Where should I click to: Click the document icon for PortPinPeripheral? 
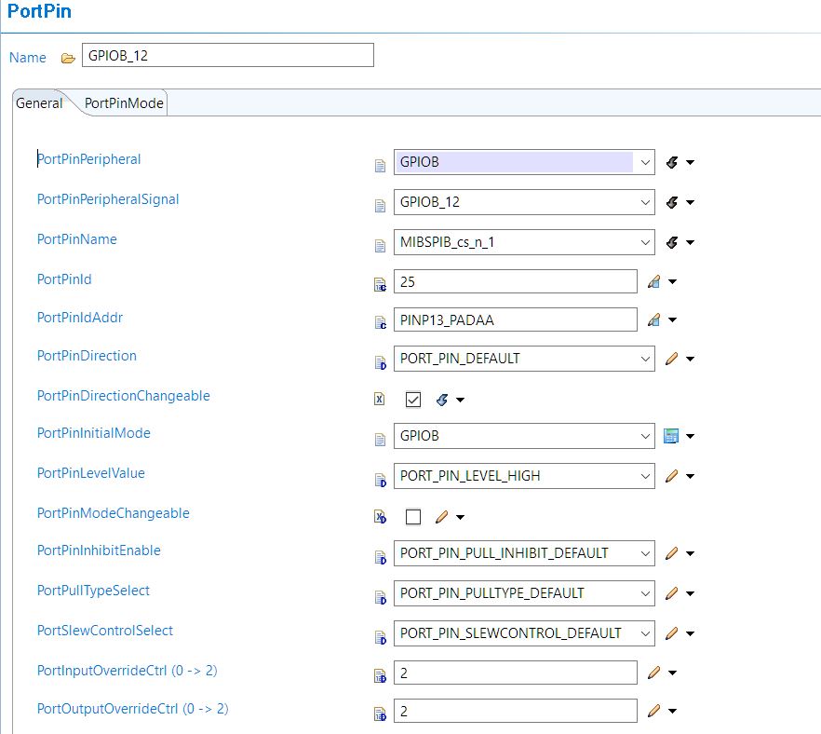point(380,166)
